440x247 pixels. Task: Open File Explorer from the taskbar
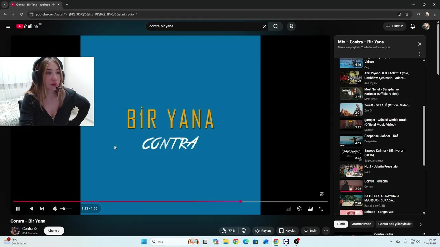pyautogui.click(x=225, y=242)
